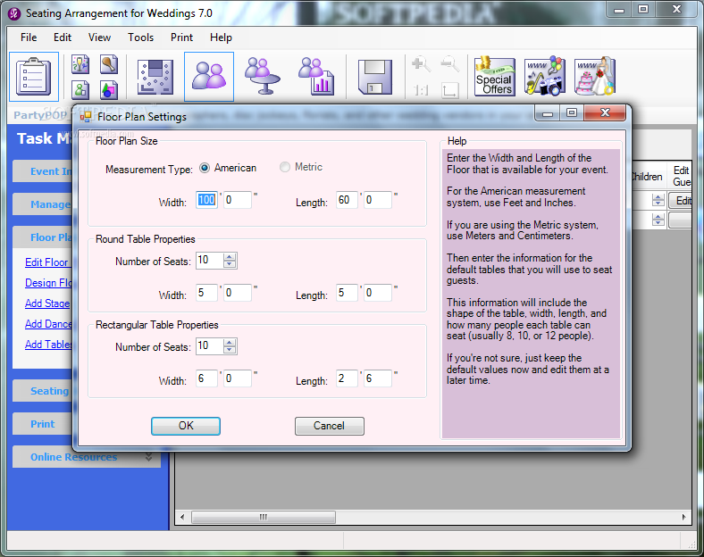Click Cancel in Floor Plan Settings
This screenshot has height=557, width=704.
click(329, 426)
